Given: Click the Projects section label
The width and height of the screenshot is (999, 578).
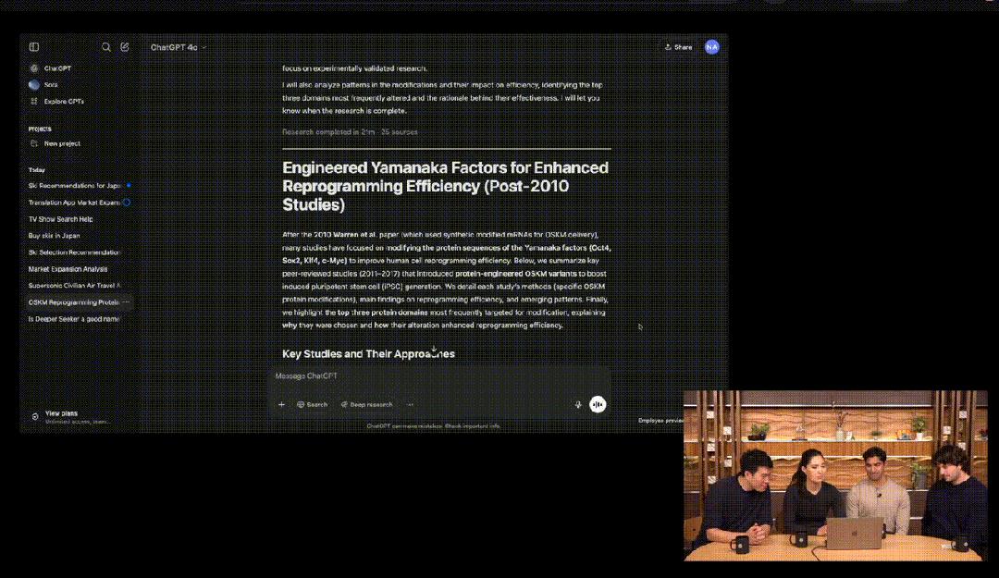Looking at the screenshot, I should click(x=40, y=129).
